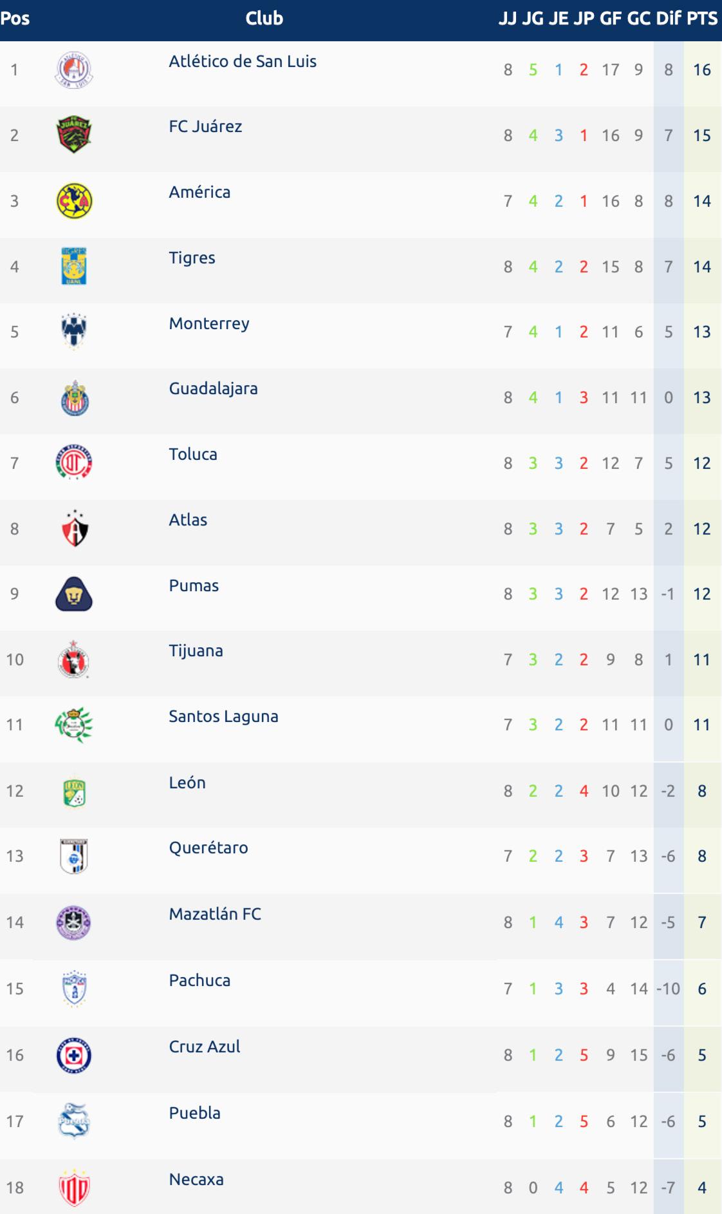
Task: Click the Atlético de San Luis crest
Action: pos(74,70)
